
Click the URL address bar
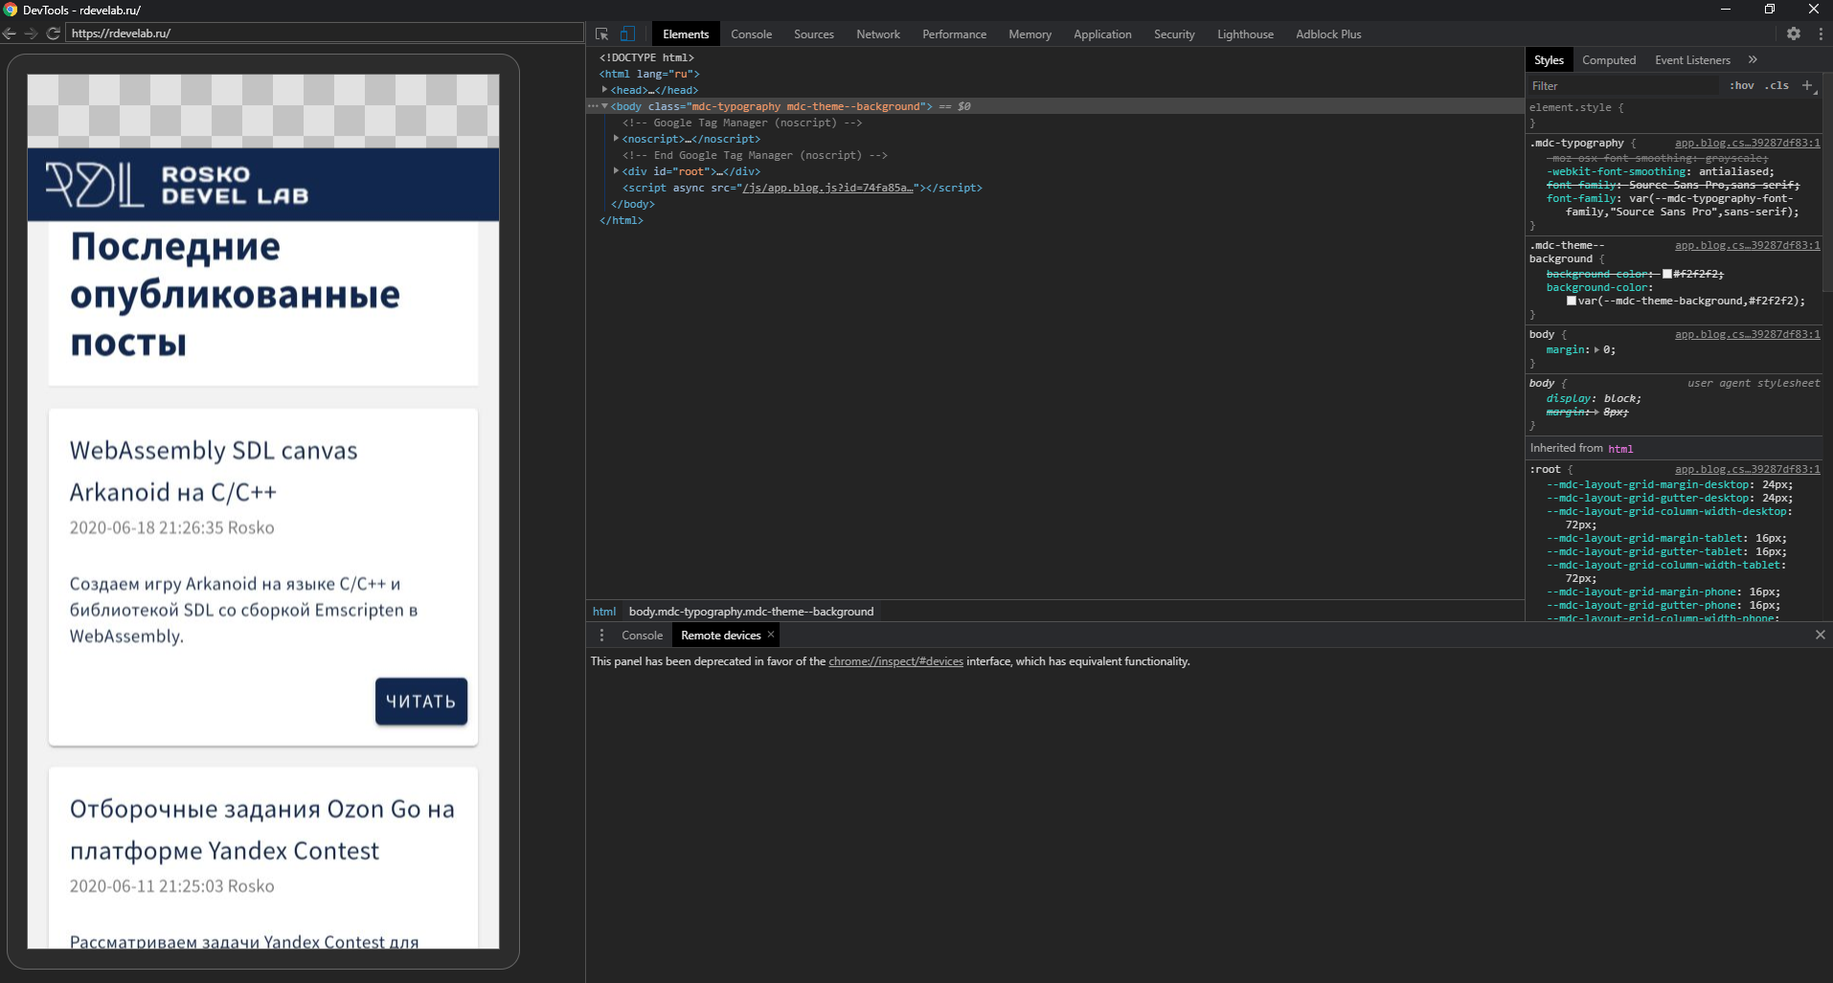pos(325,33)
